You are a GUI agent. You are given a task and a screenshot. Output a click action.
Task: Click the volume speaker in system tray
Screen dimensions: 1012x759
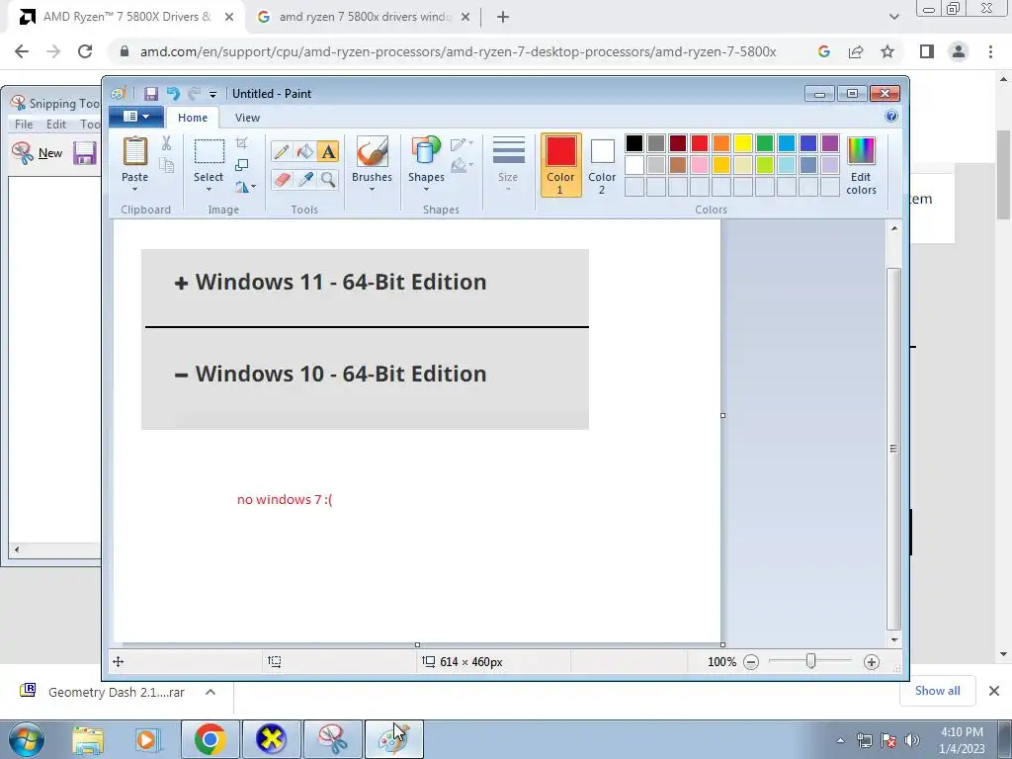912,740
